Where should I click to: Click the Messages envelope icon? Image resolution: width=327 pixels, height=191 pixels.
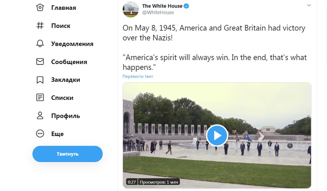click(40, 62)
